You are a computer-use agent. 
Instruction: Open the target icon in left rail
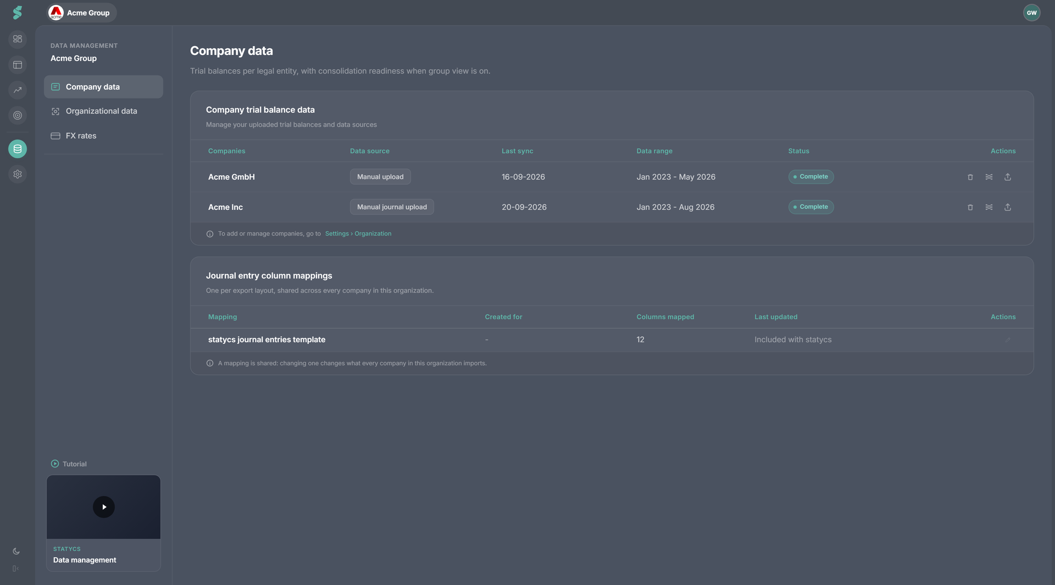(18, 115)
